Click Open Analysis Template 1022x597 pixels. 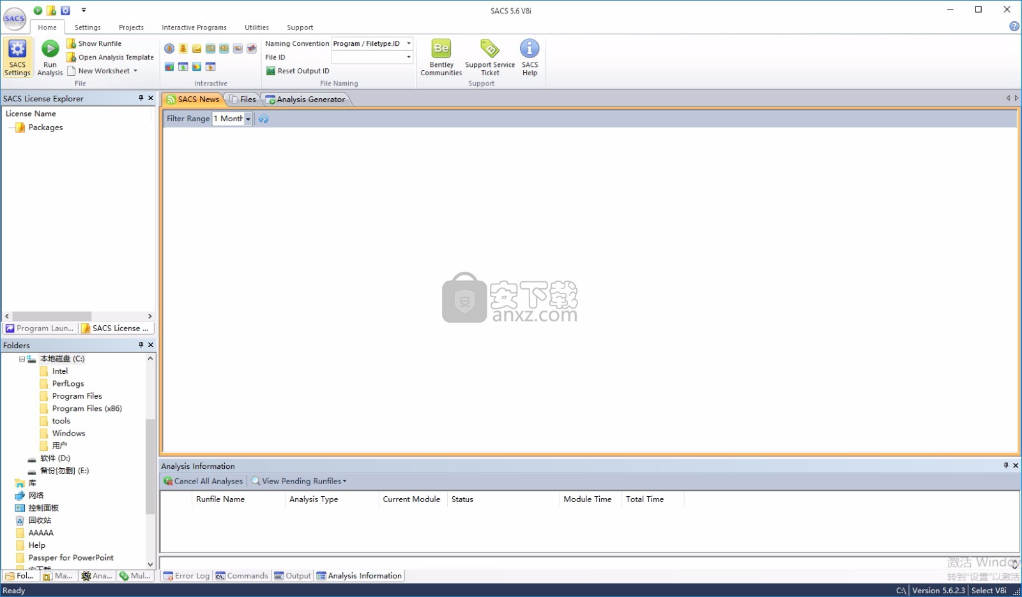click(x=111, y=57)
